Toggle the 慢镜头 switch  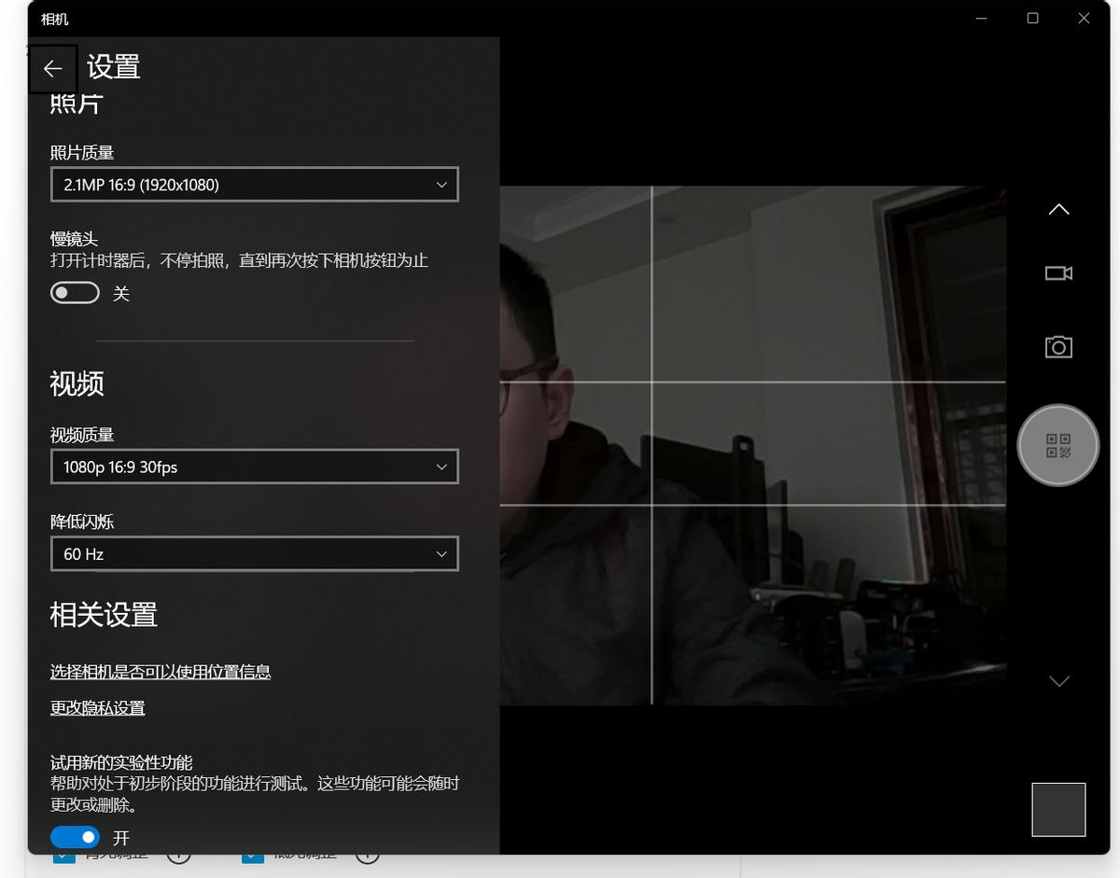(x=75, y=293)
